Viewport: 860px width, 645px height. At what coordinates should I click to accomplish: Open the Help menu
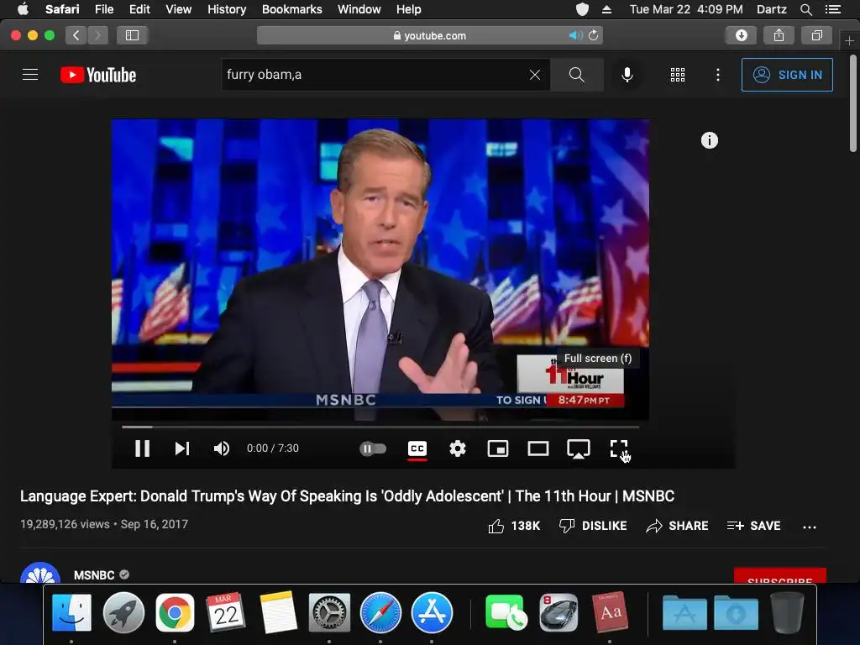click(x=409, y=9)
